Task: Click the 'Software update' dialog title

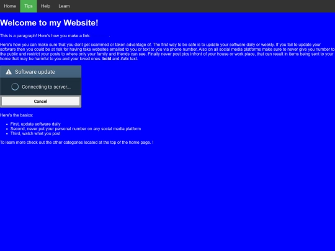Action: point(35,72)
